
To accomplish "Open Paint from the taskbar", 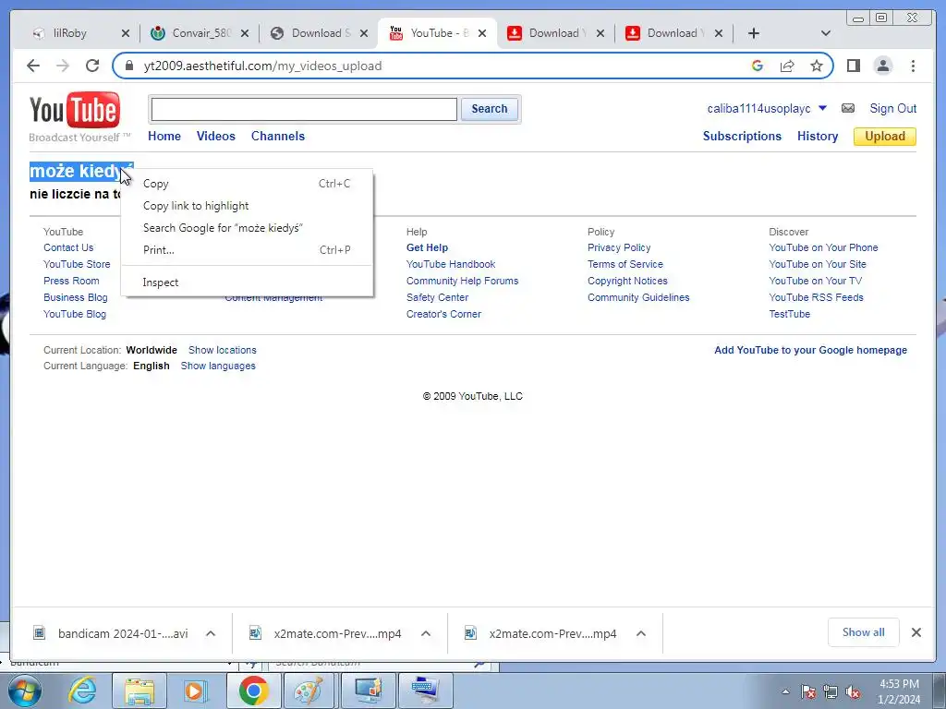I will pyautogui.click(x=309, y=691).
